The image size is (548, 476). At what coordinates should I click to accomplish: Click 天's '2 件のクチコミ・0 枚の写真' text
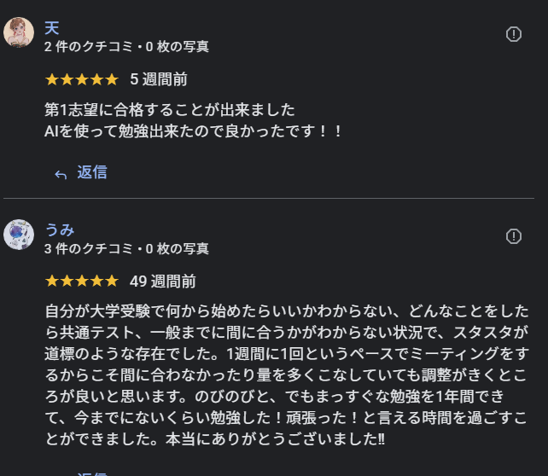click(x=126, y=47)
